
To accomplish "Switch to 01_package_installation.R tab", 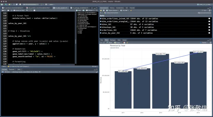I will click(80, 8).
